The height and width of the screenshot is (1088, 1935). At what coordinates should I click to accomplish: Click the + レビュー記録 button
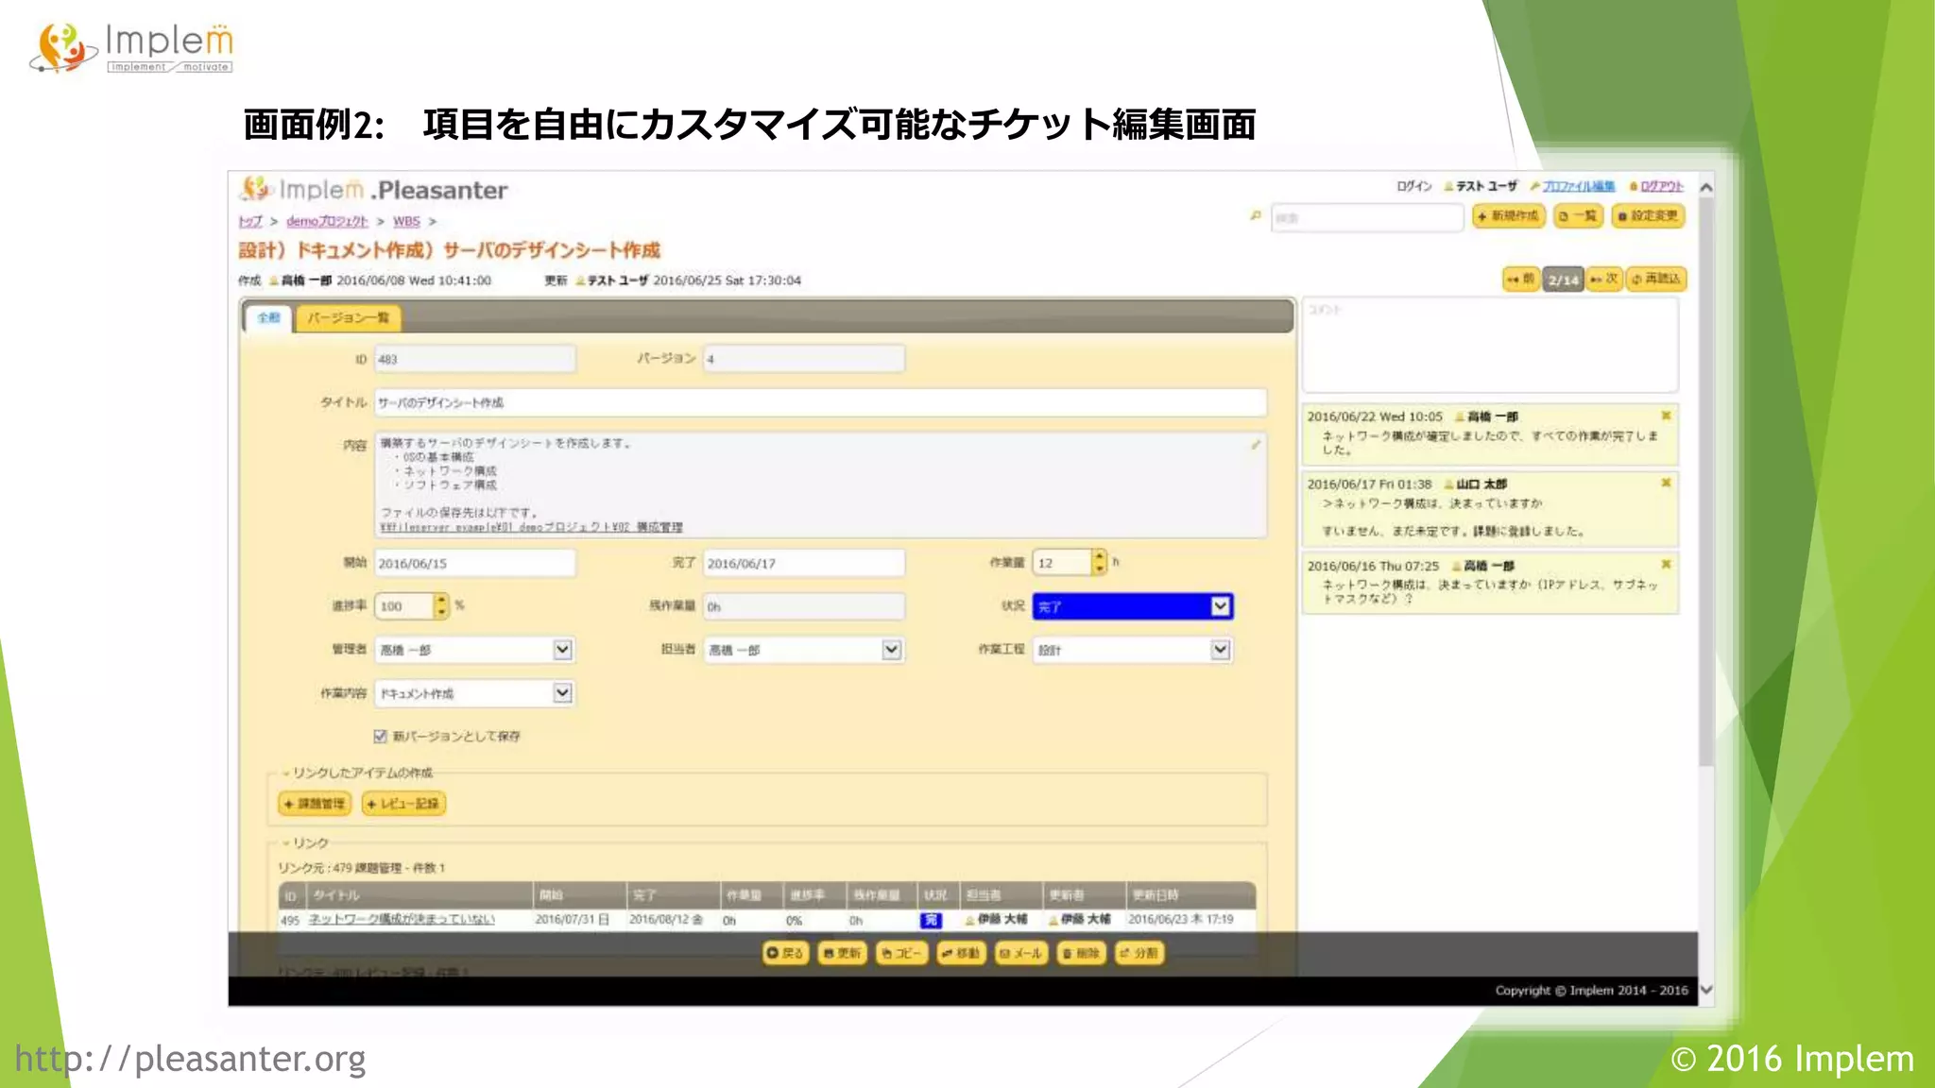(x=403, y=804)
